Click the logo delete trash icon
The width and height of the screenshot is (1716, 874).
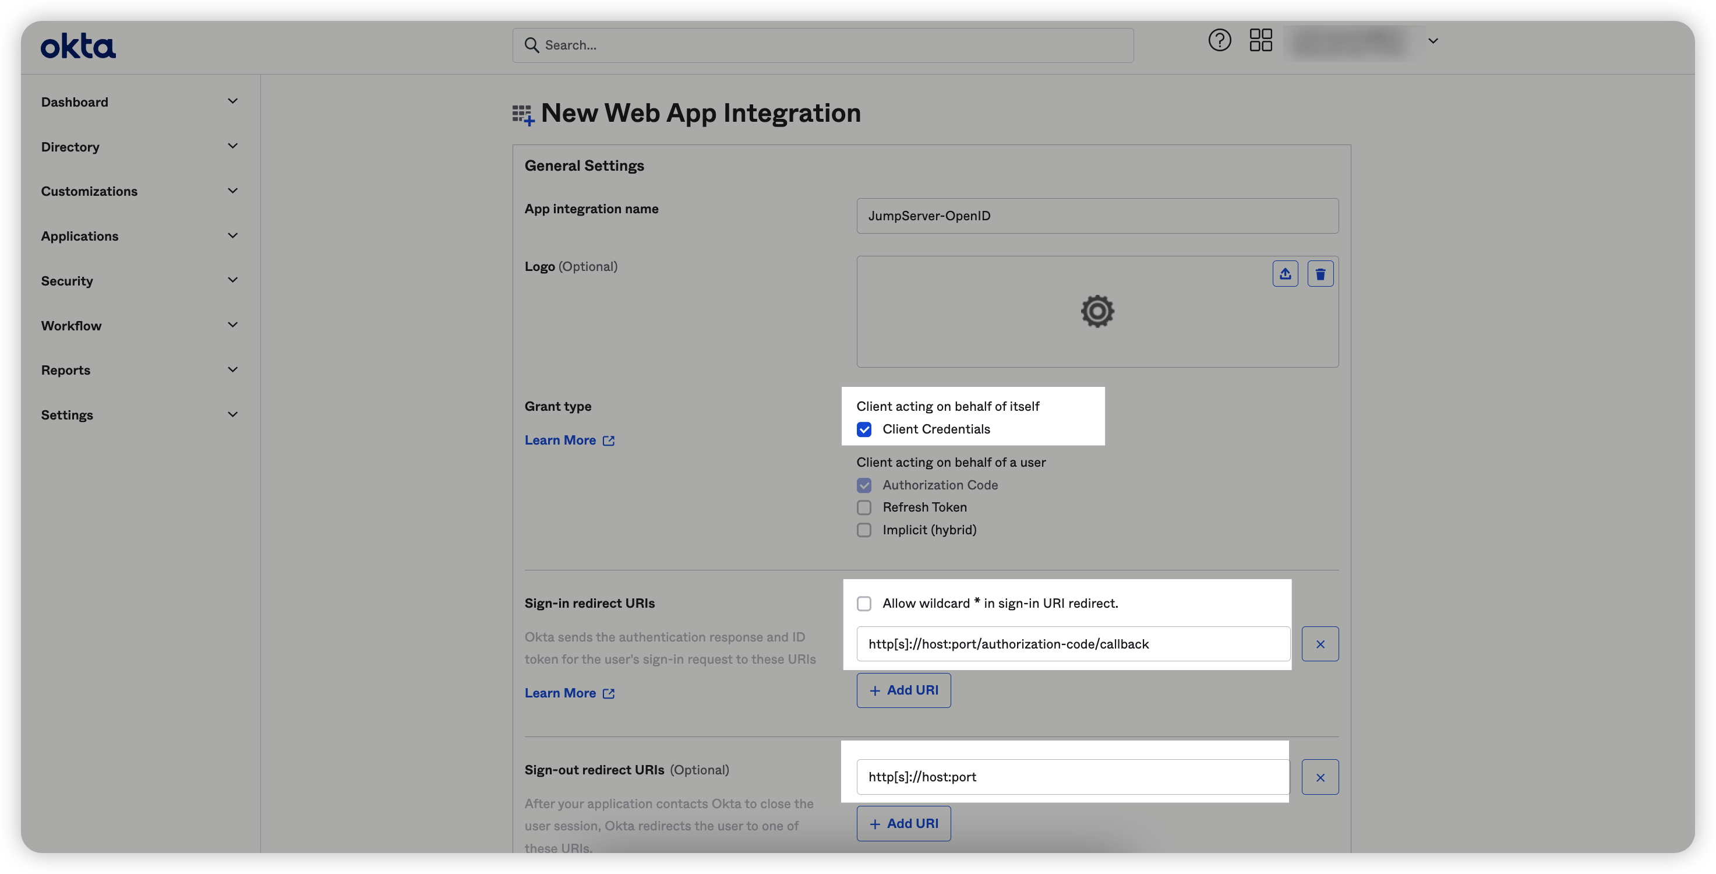[1320, 274]
